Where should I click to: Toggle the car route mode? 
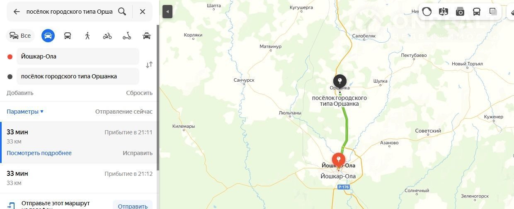(x=48, y=36)
